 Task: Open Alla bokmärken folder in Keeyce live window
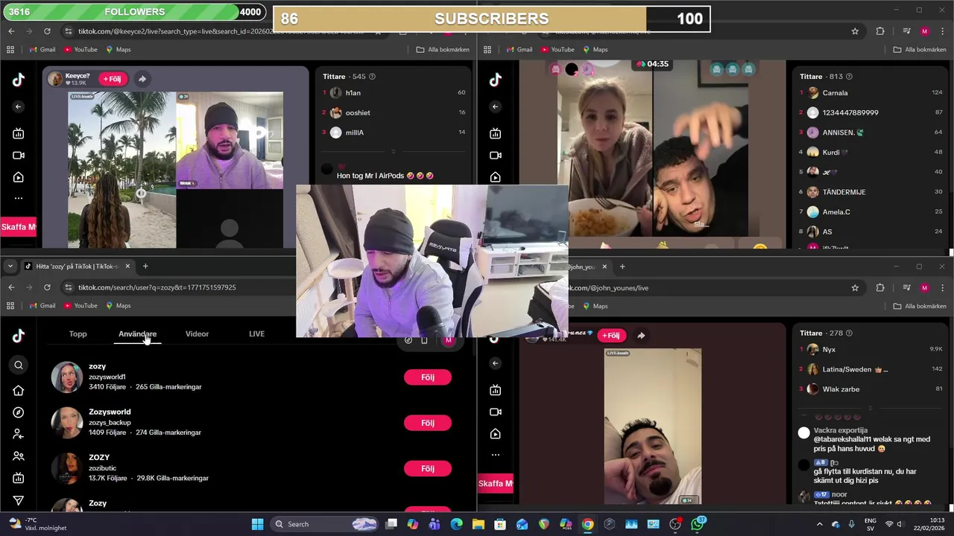point(443,50)
